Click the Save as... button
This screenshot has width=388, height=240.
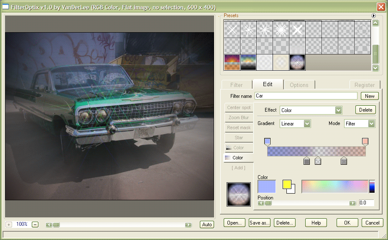(260, 223)
